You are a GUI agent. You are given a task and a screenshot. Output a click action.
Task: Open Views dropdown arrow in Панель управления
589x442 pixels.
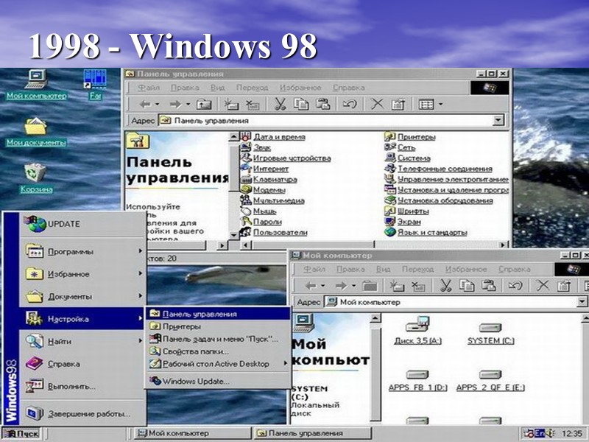click(440, 104)
